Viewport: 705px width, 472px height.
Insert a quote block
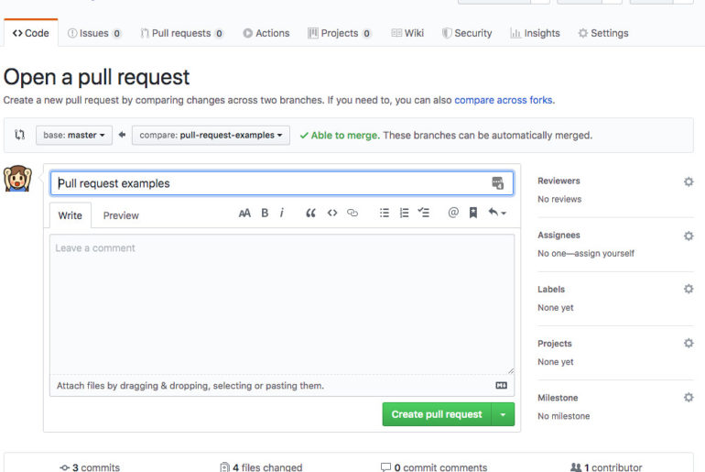coord(310,213)
